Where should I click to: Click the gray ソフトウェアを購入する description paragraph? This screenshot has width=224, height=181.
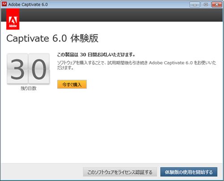[x=137, y=65]
